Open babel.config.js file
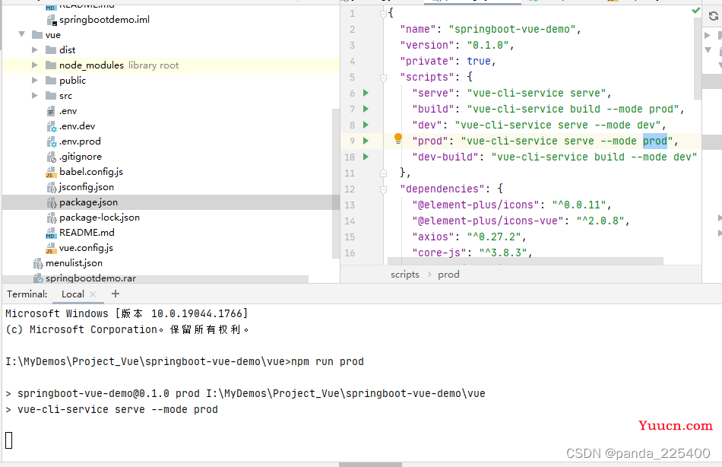722x467 pixels. click(91, 171)
